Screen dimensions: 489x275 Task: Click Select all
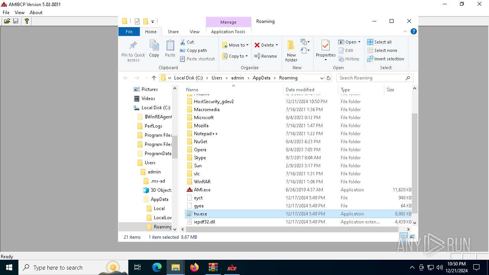(x=379, y=42)
